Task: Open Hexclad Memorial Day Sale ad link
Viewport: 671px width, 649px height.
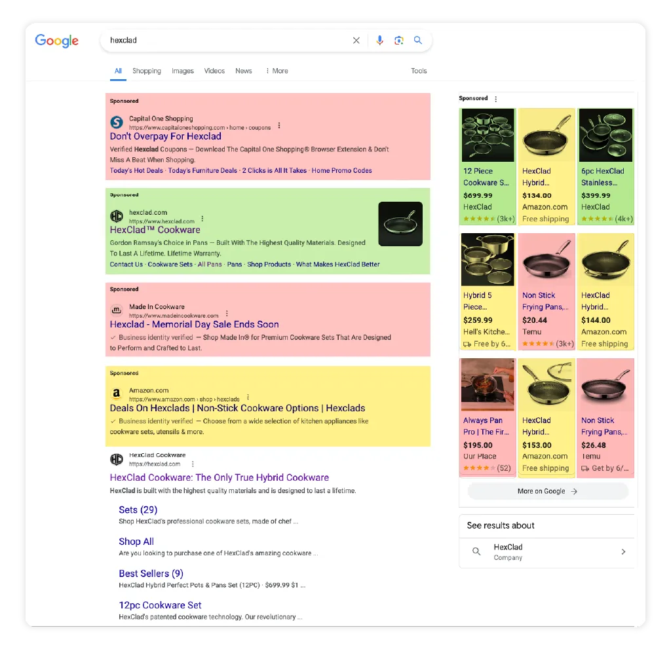Action: tap(194, 325)
